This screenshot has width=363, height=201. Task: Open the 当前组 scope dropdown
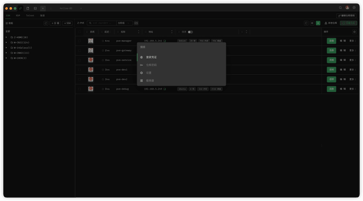pos(124,23)
